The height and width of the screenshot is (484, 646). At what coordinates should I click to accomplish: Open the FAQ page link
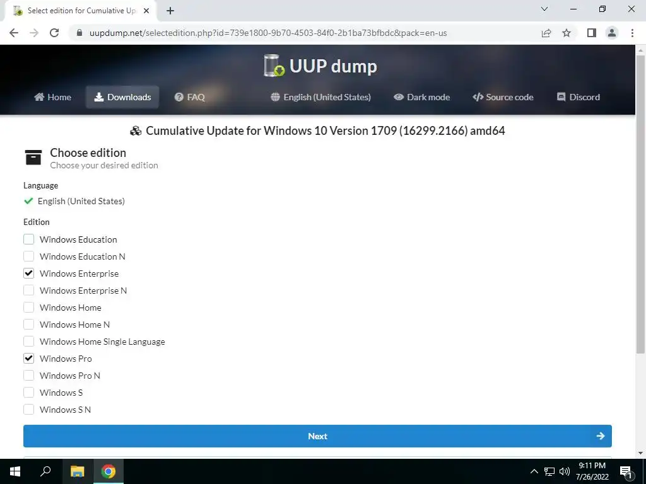click(189, 97)
